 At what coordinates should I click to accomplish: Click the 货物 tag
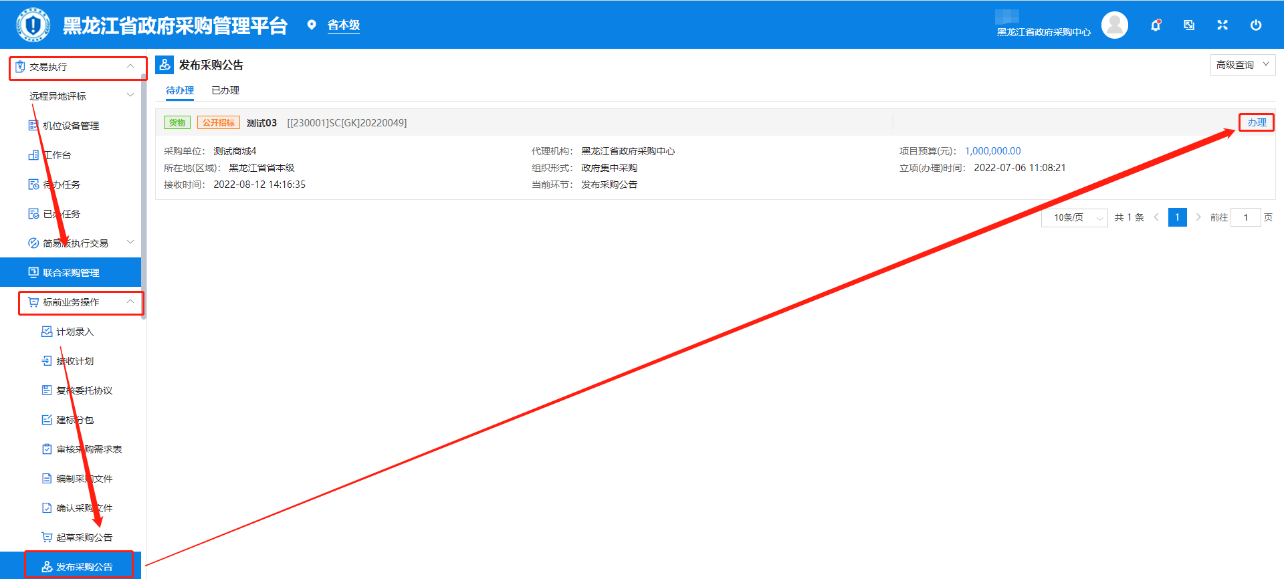pos(177,123)
